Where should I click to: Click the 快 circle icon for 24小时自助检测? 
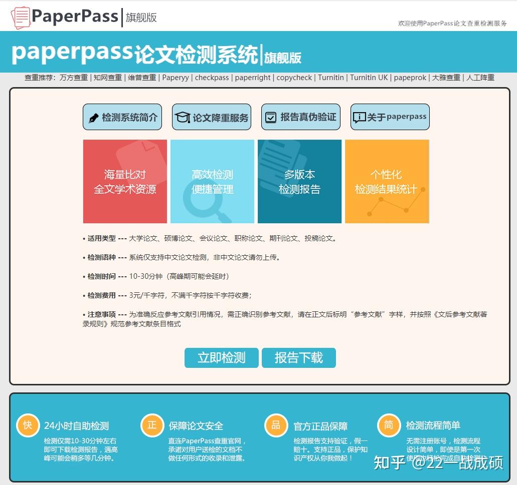(28, 425)
